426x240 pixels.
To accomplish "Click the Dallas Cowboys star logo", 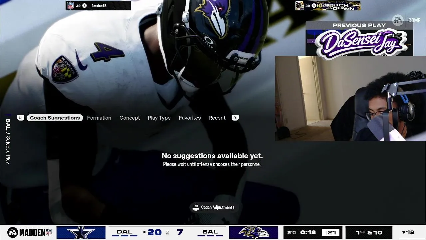I will [x=81, y=232].
